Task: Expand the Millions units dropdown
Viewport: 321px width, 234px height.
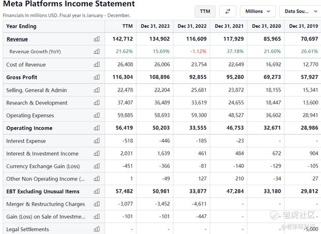Action: point(257,11)
